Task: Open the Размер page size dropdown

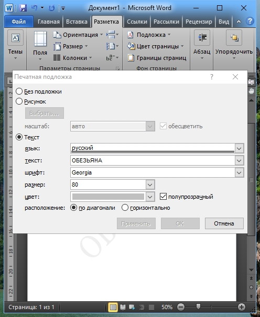Action: click(70, 46)
